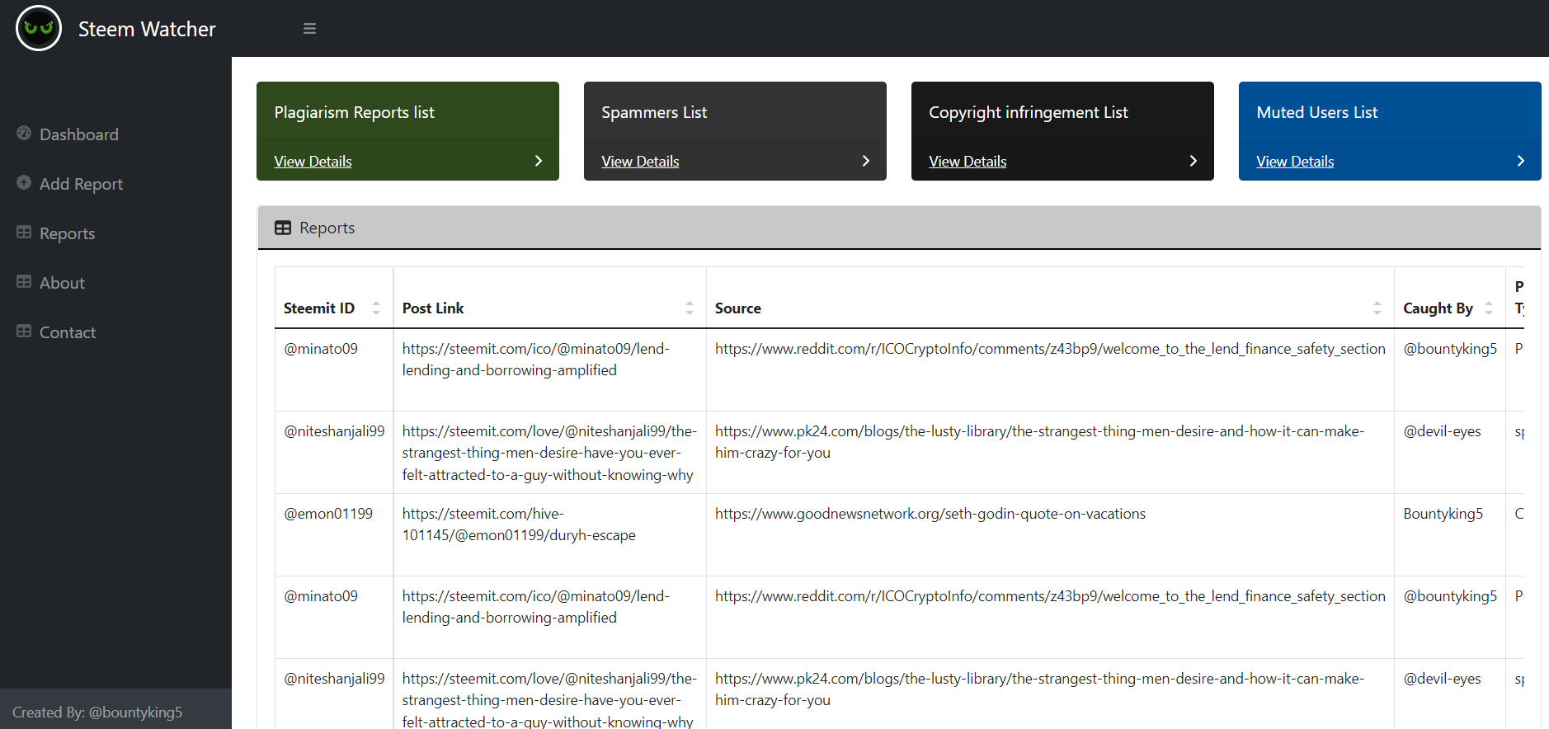
Task: Click chevron arrow on Muted Users card
Action: 1521,161
